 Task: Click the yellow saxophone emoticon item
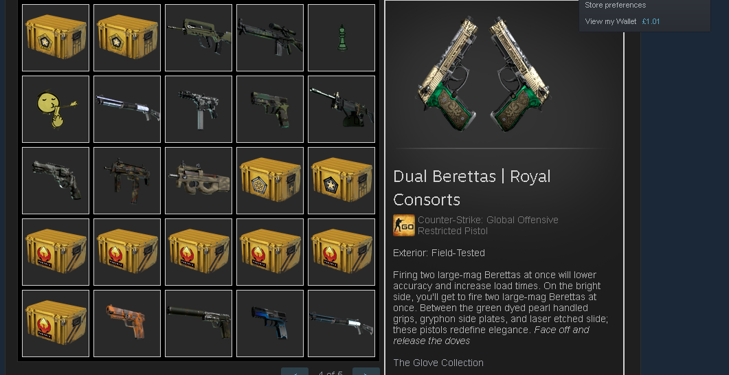[x=56, y=109]
